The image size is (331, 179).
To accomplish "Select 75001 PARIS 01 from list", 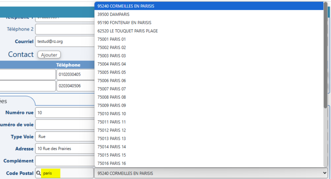I will click(x=112, y=39).
